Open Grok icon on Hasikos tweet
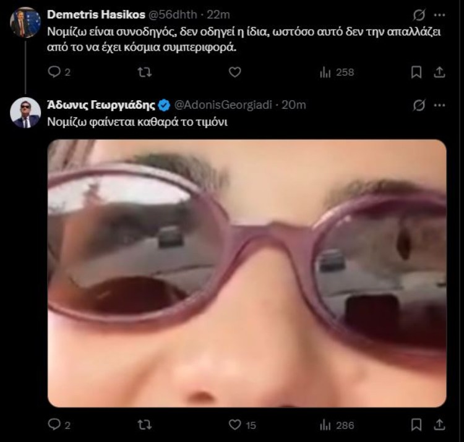The width and height of the screenshot is (464, 442). pyautogui.click(x=419, y=15)
